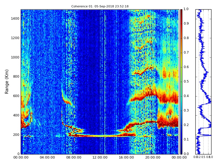Image resolution: width=218 pixels, height=164 pixels.
Task: Click the colorbar 0.2 tick label
Action: (186, 125)
